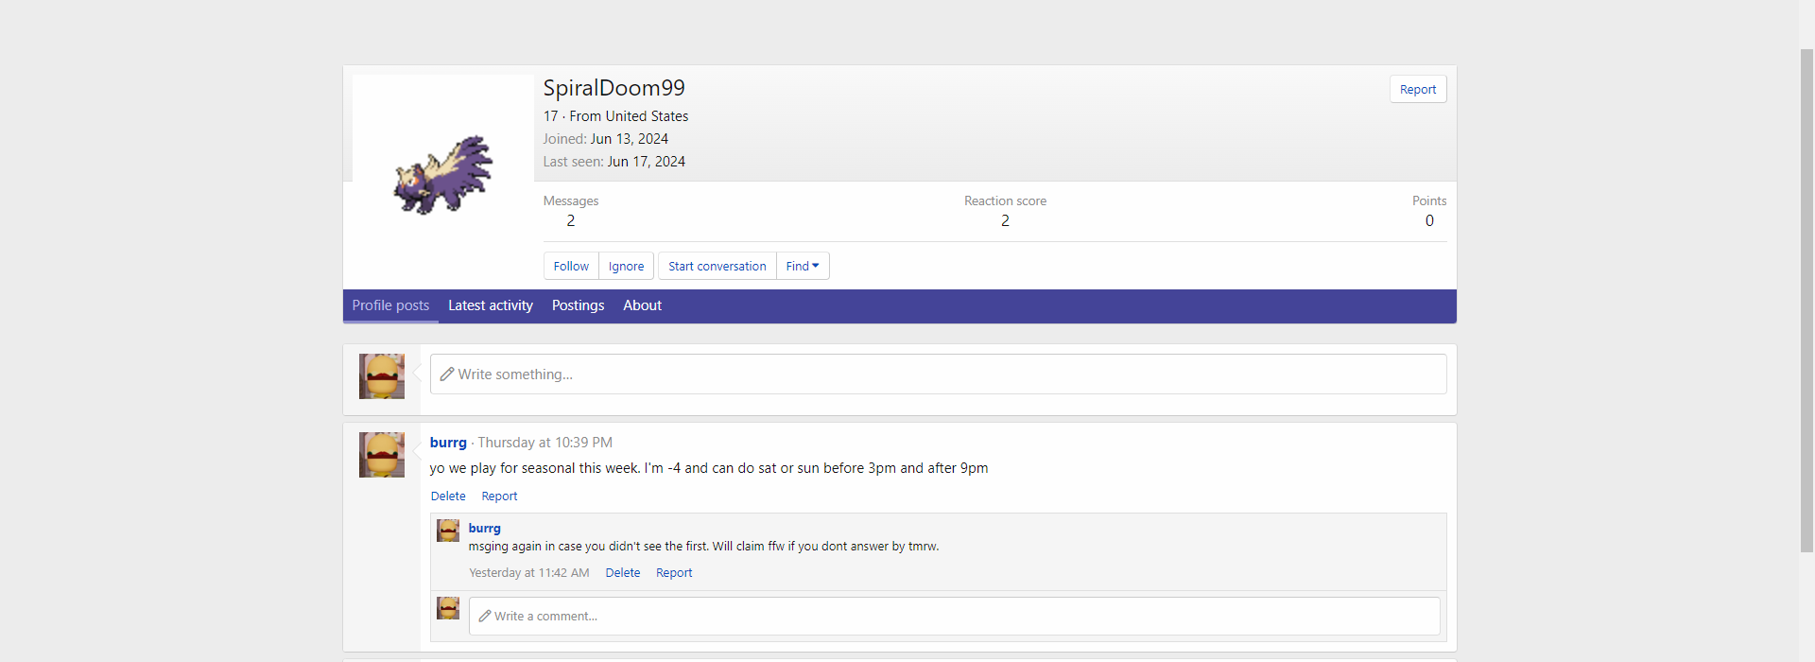The image size is (1815, 662).
Task: Delete the comment posted Yesterday at 11:42 AM
Action: [x=622, y=573]
